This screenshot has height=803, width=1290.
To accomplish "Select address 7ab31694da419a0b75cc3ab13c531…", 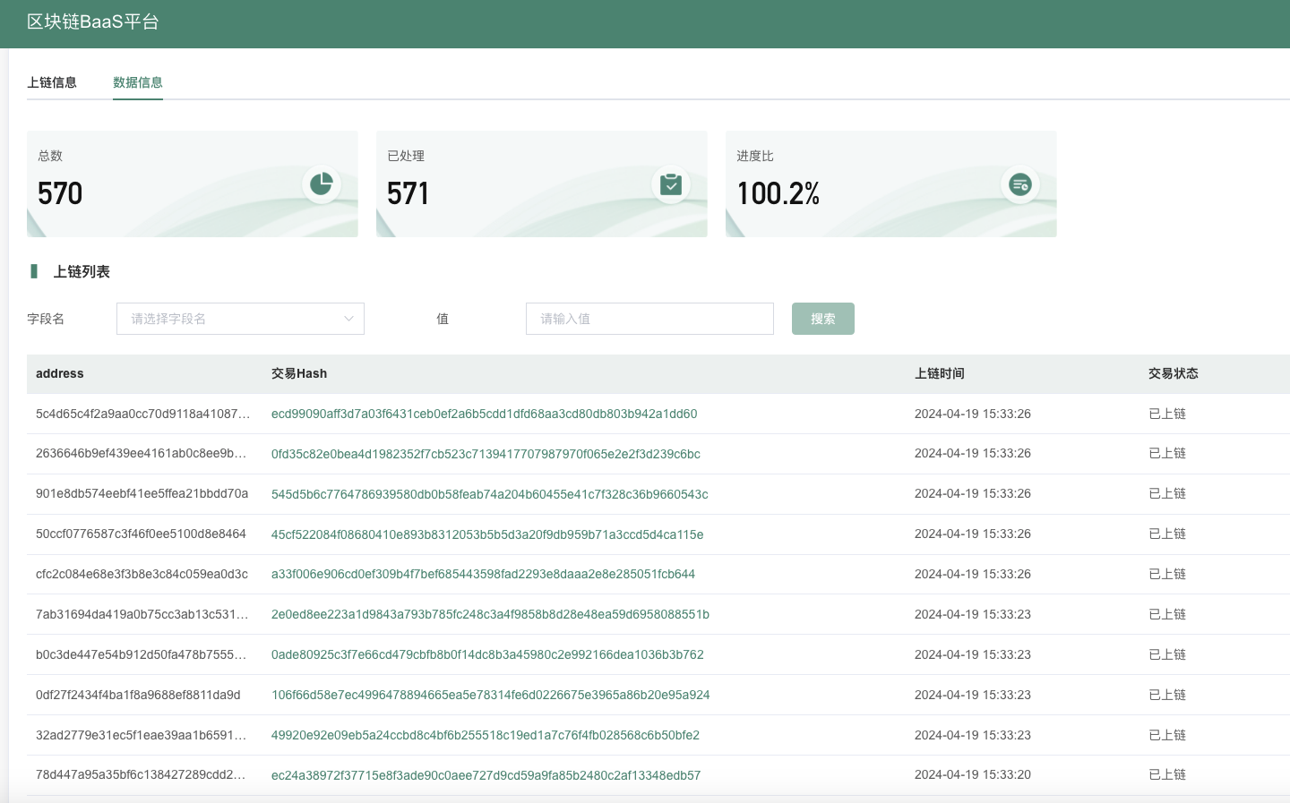I will pyautogui.click(x=142, y=614).
